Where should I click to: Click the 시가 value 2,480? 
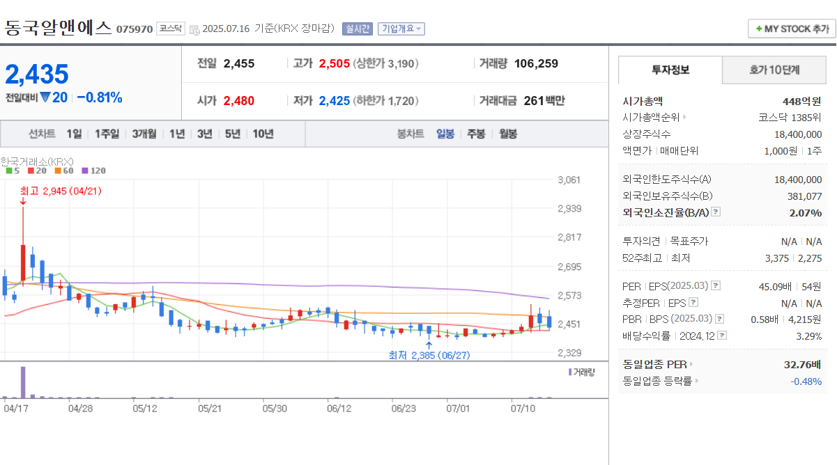tap(239, 101)
